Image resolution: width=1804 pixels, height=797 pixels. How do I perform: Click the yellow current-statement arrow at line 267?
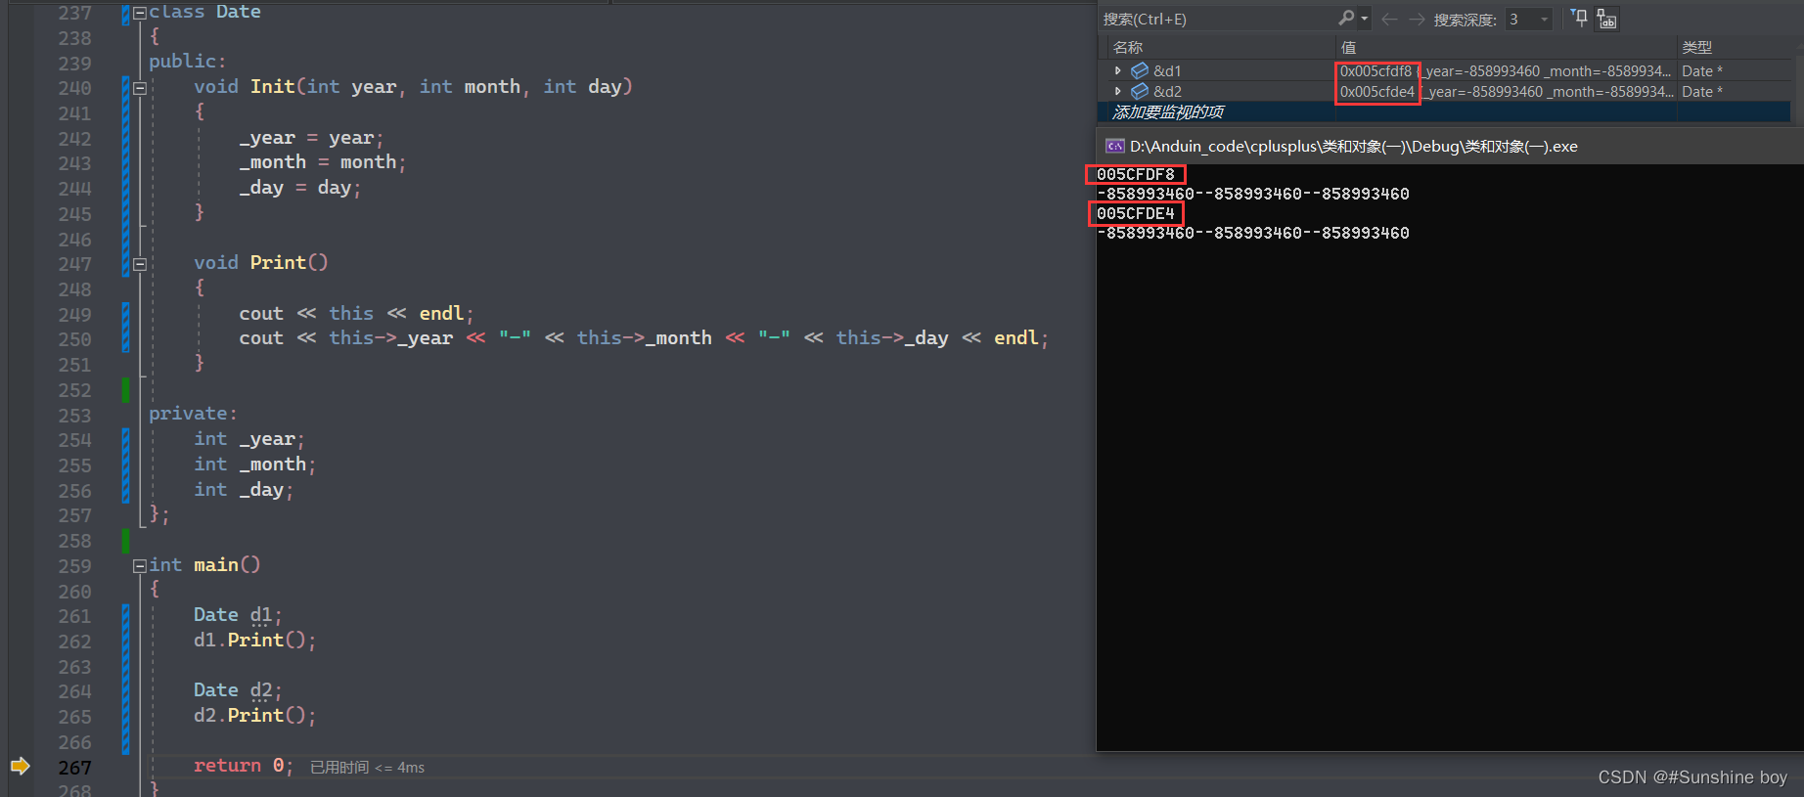coord(20,766)
